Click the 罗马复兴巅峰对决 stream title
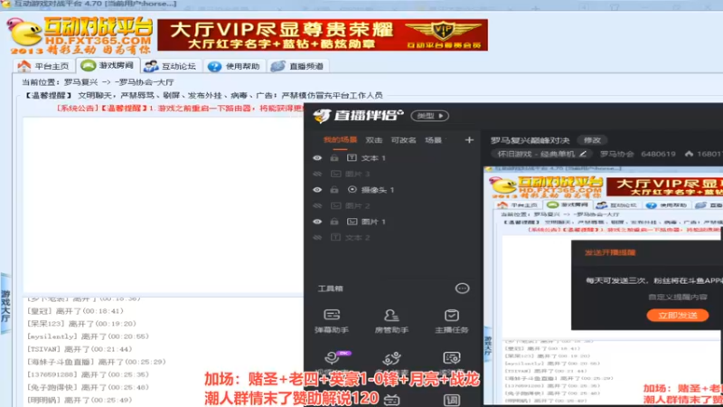The height and width of the screenshot is (407, 723). click(530, 140)
